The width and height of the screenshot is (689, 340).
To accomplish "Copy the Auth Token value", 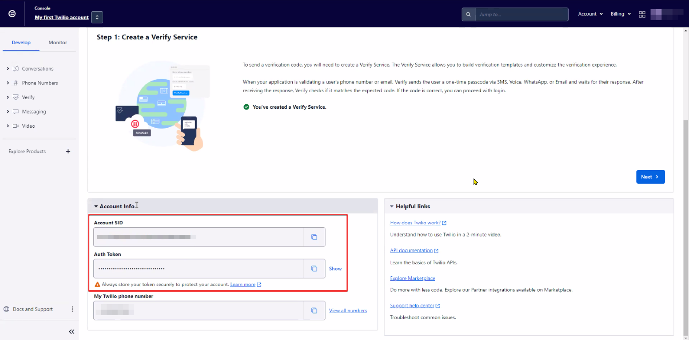I will (314, 269).
